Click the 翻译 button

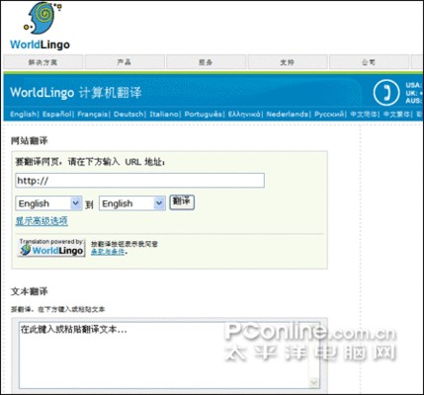coord(182,202)
